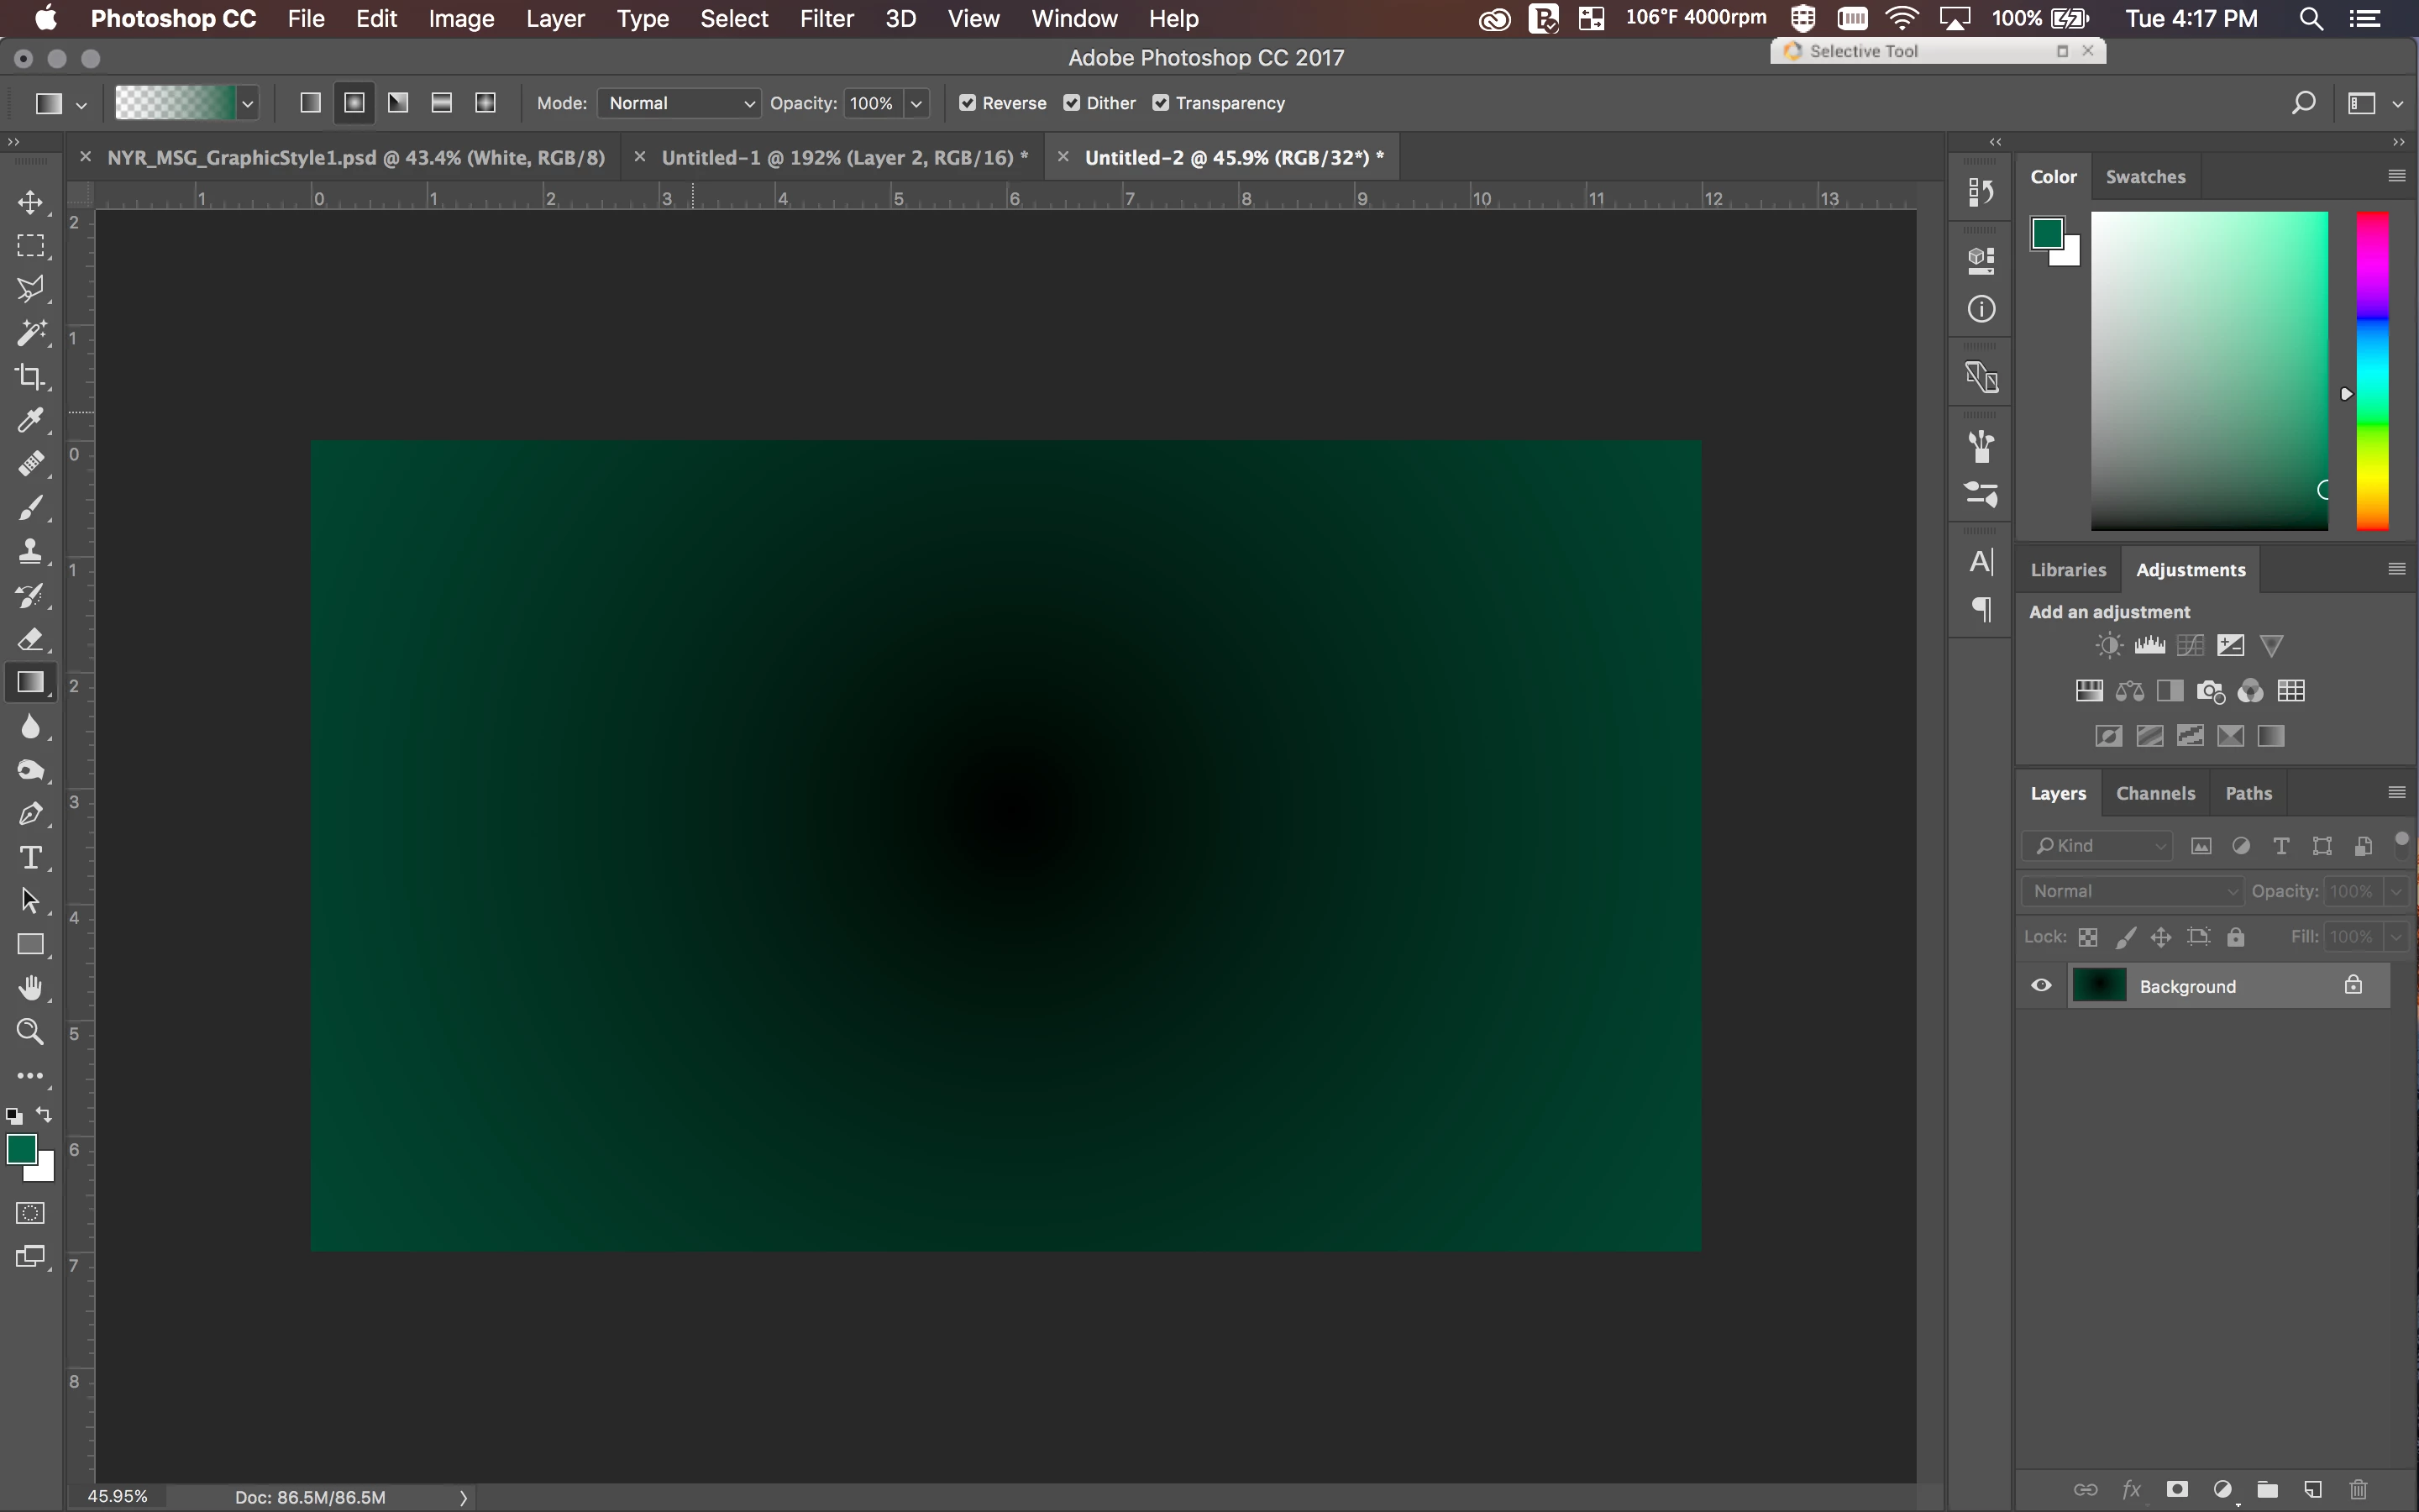The height and width of the screenshot is (1512, 2419).
Task: Open the layer Kind filter dropdown
Action: [2099, 846]
